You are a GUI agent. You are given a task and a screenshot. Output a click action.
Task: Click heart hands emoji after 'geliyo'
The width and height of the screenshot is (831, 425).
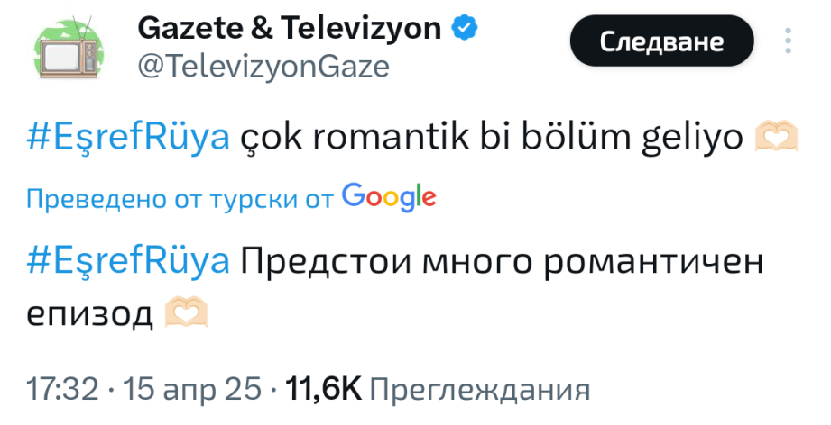(x=773, y=139)
